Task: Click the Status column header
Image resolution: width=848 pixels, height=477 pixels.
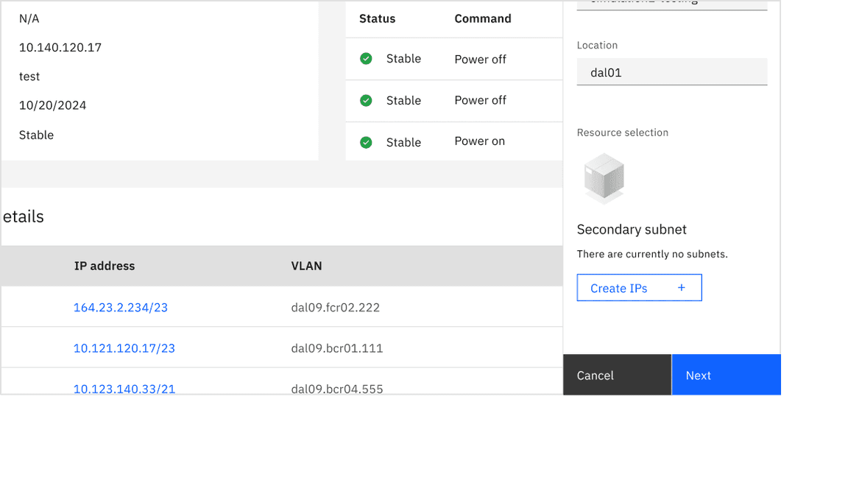Action: pos(377,19)
